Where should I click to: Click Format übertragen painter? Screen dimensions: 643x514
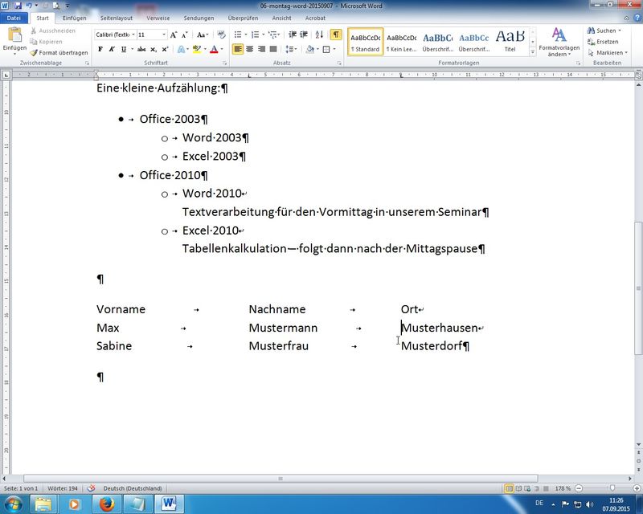pyautogui.click(x=59, y=52)
